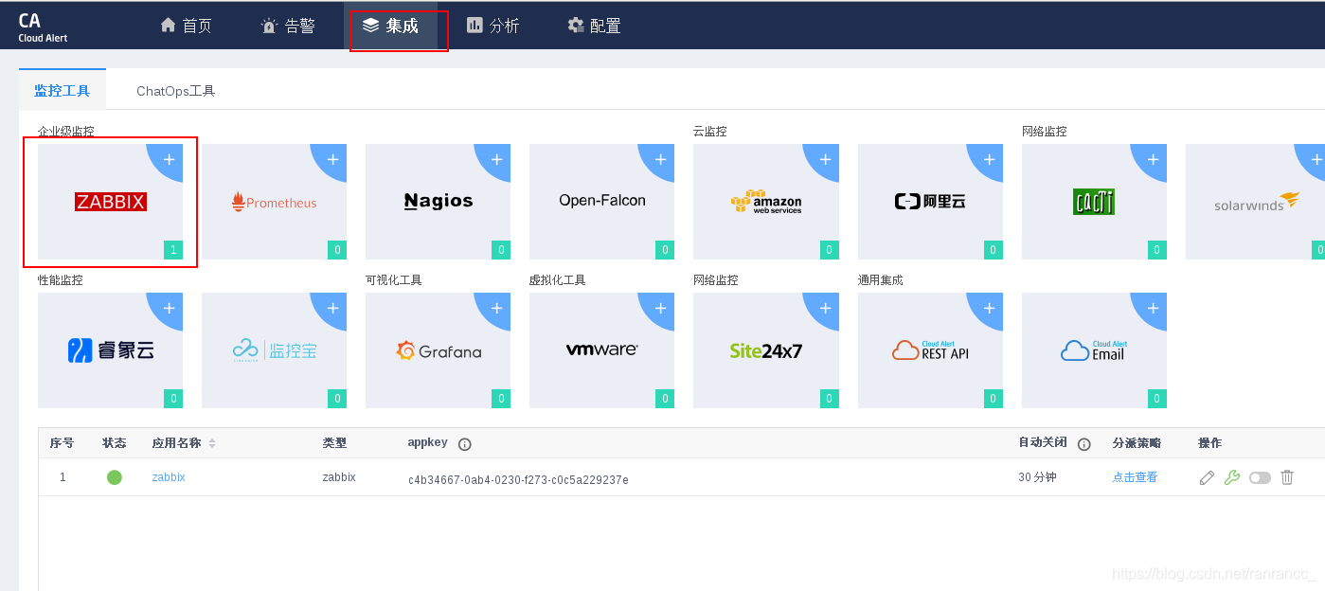Delete the zabbix application using the trash icon
Screen dimensions: 1325x591
point(1287,476)
